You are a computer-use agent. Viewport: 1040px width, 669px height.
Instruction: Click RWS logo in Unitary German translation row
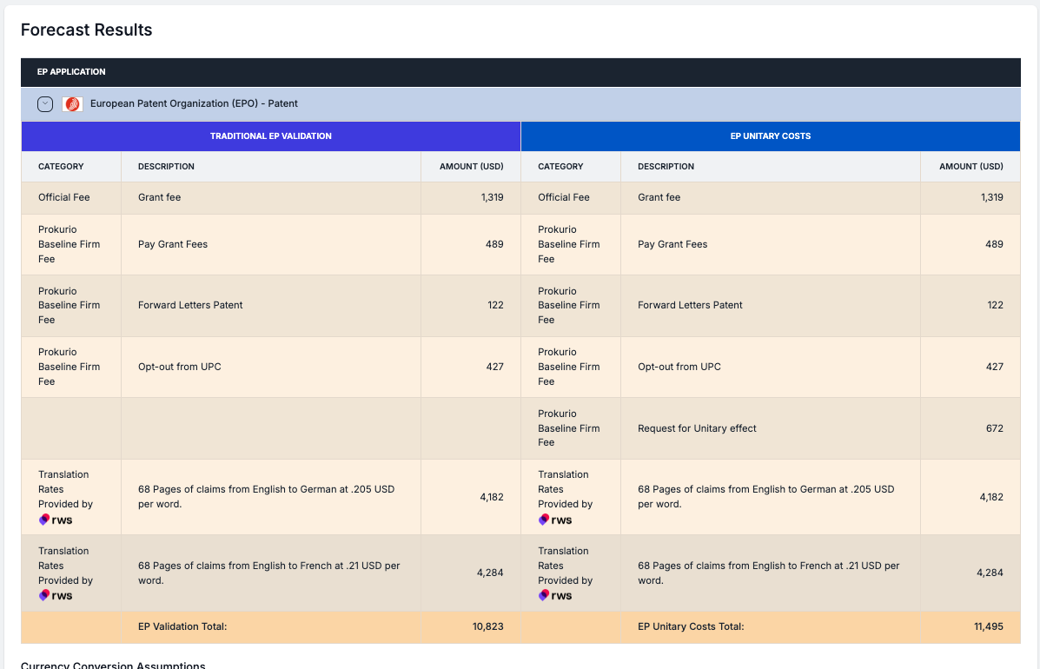(x=555, y=520)
